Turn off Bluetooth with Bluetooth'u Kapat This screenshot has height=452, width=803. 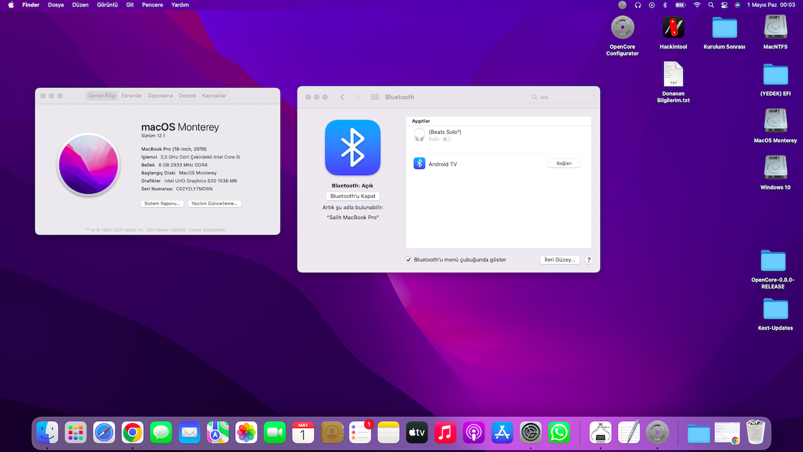point(353,196)
